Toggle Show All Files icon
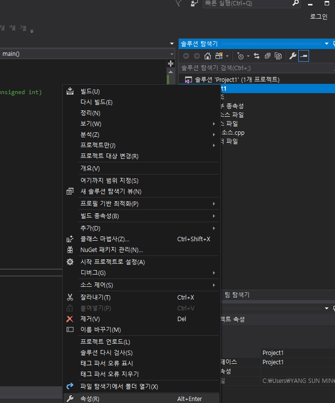The height and width of the screenshot is (403, 335). point(278,56)
